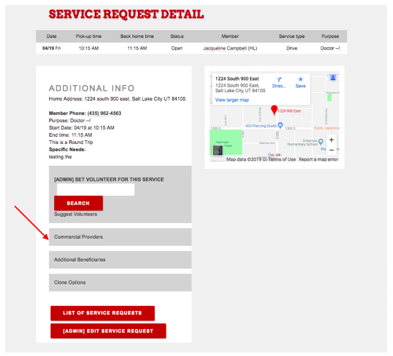Expand the Commercial Providers section
Image resolution: width=393 pixels, height=356 pixels.
click(120, 237)
